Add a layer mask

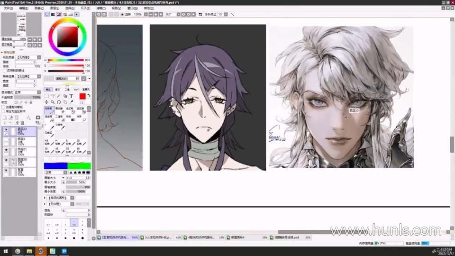(38, 118)
